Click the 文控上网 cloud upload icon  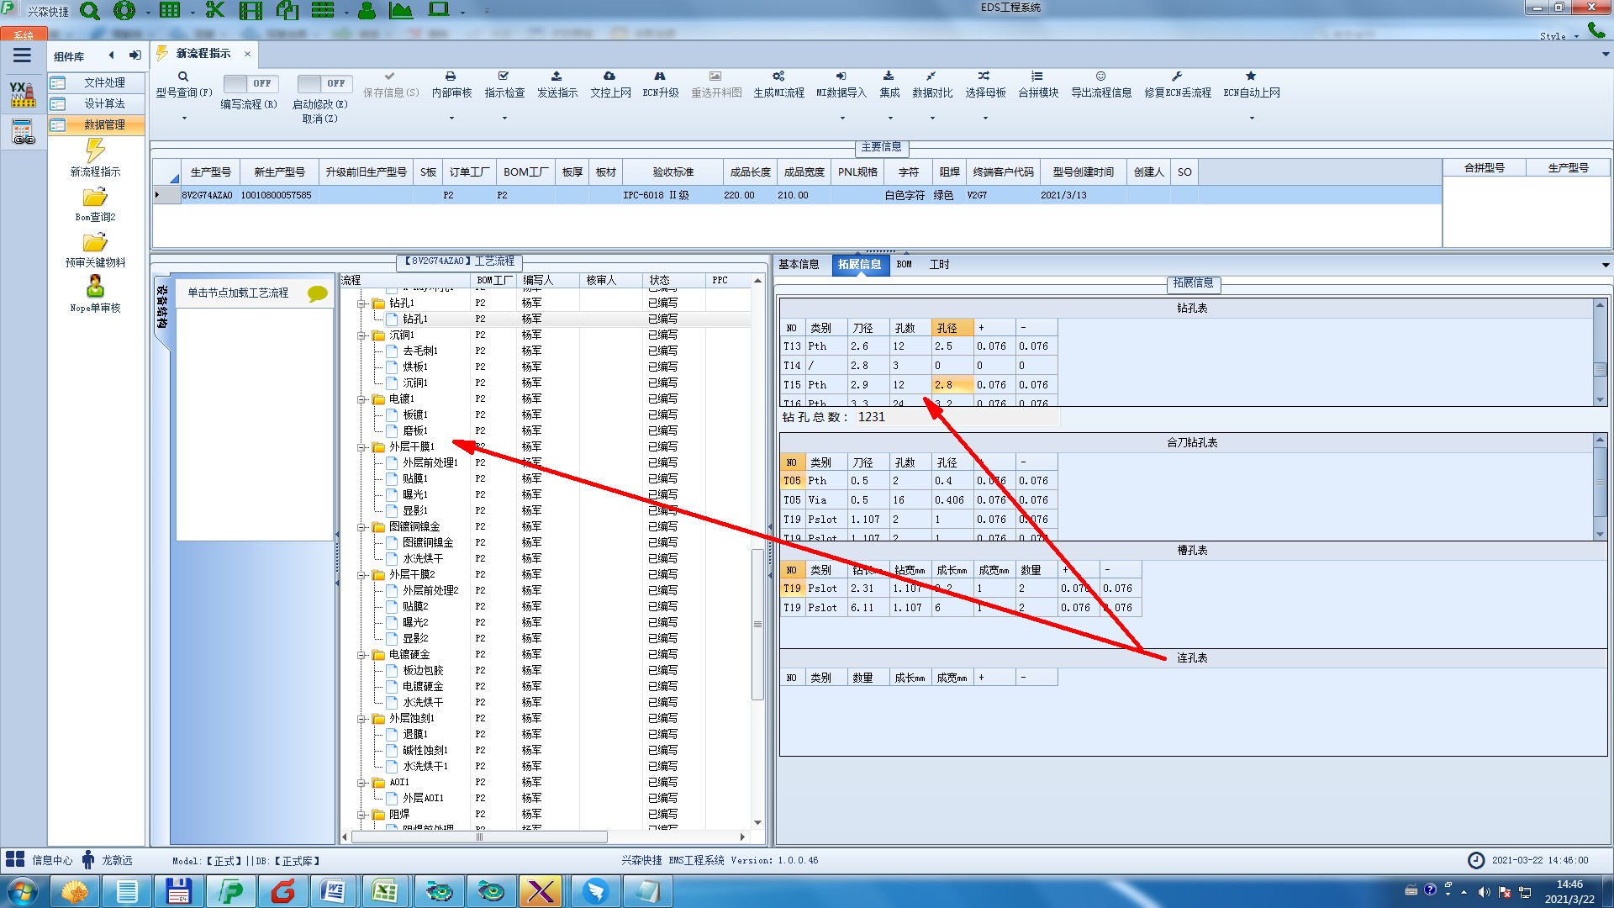click(609, 77)
